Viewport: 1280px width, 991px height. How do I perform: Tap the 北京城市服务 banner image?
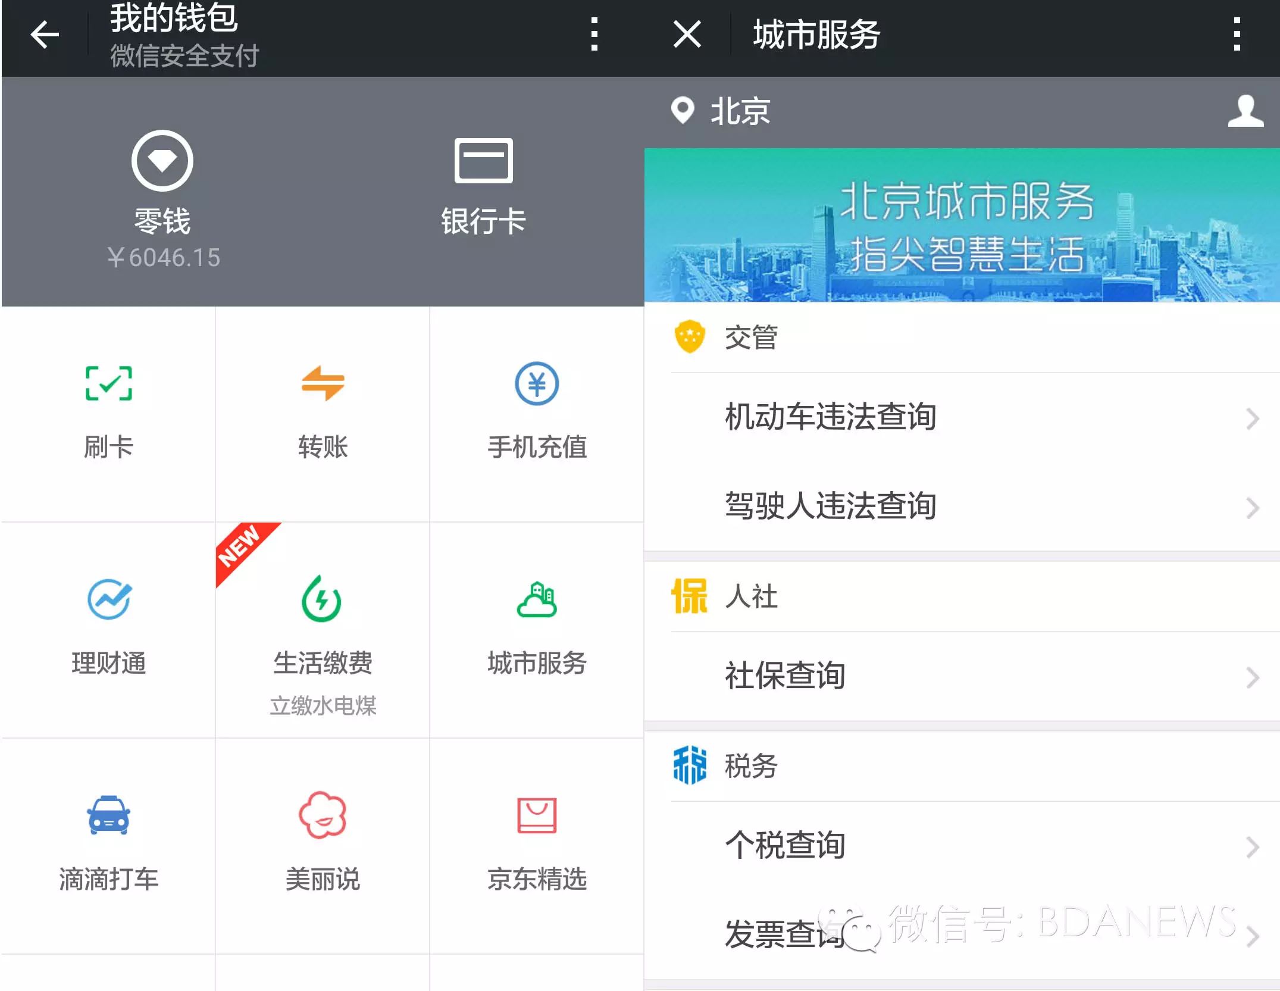tap(962, 225)
